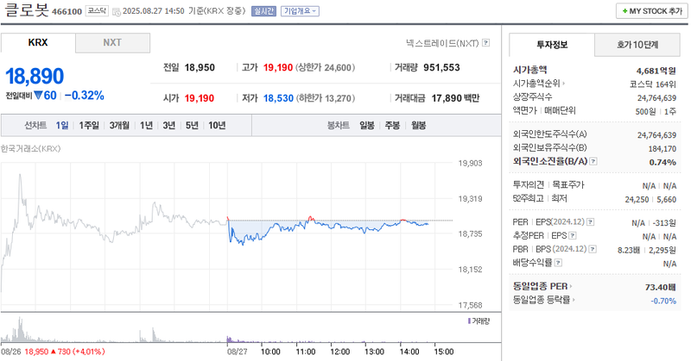Expand the 기업개요 dropdown

[x=300, y=11]
